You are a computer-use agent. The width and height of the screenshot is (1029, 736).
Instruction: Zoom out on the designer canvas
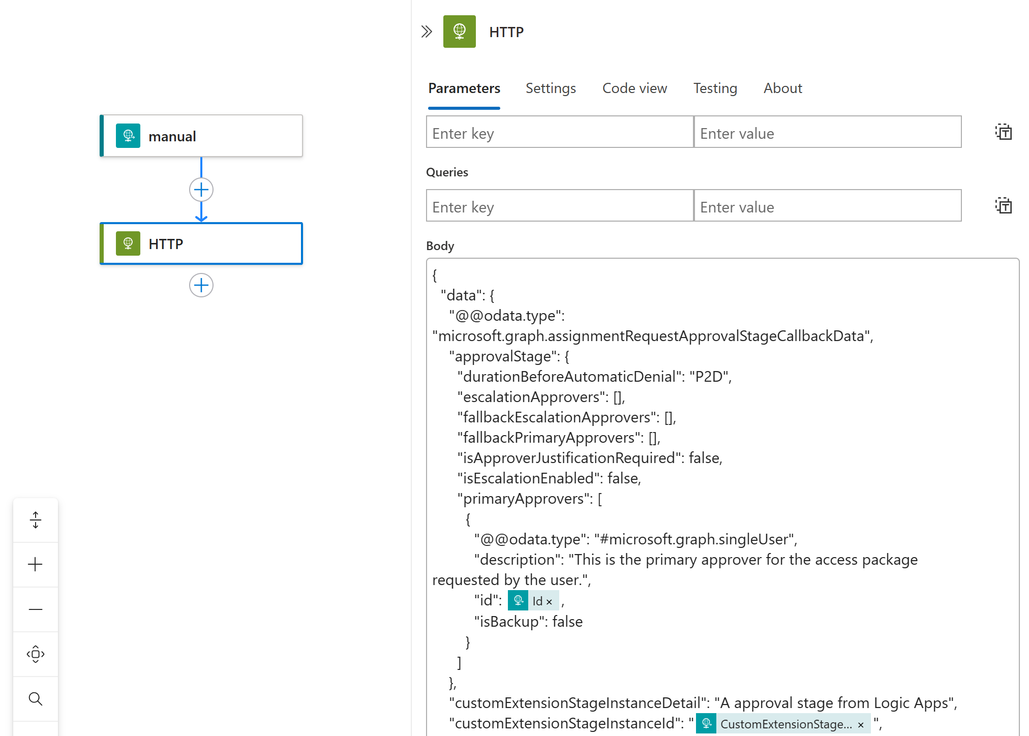(36, 609)
